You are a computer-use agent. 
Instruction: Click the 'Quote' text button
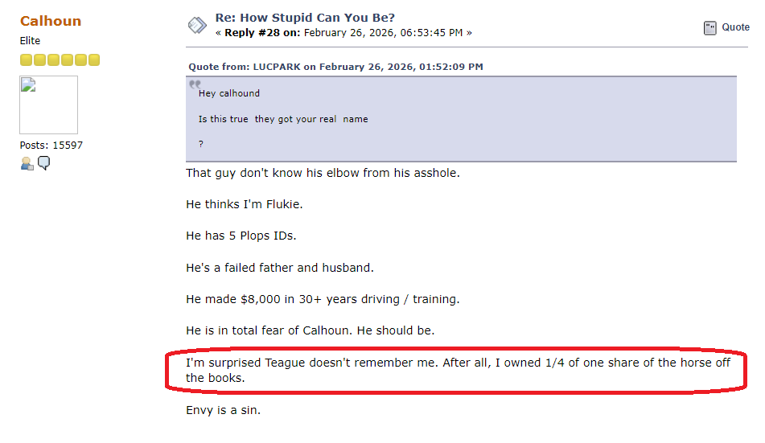735,27
